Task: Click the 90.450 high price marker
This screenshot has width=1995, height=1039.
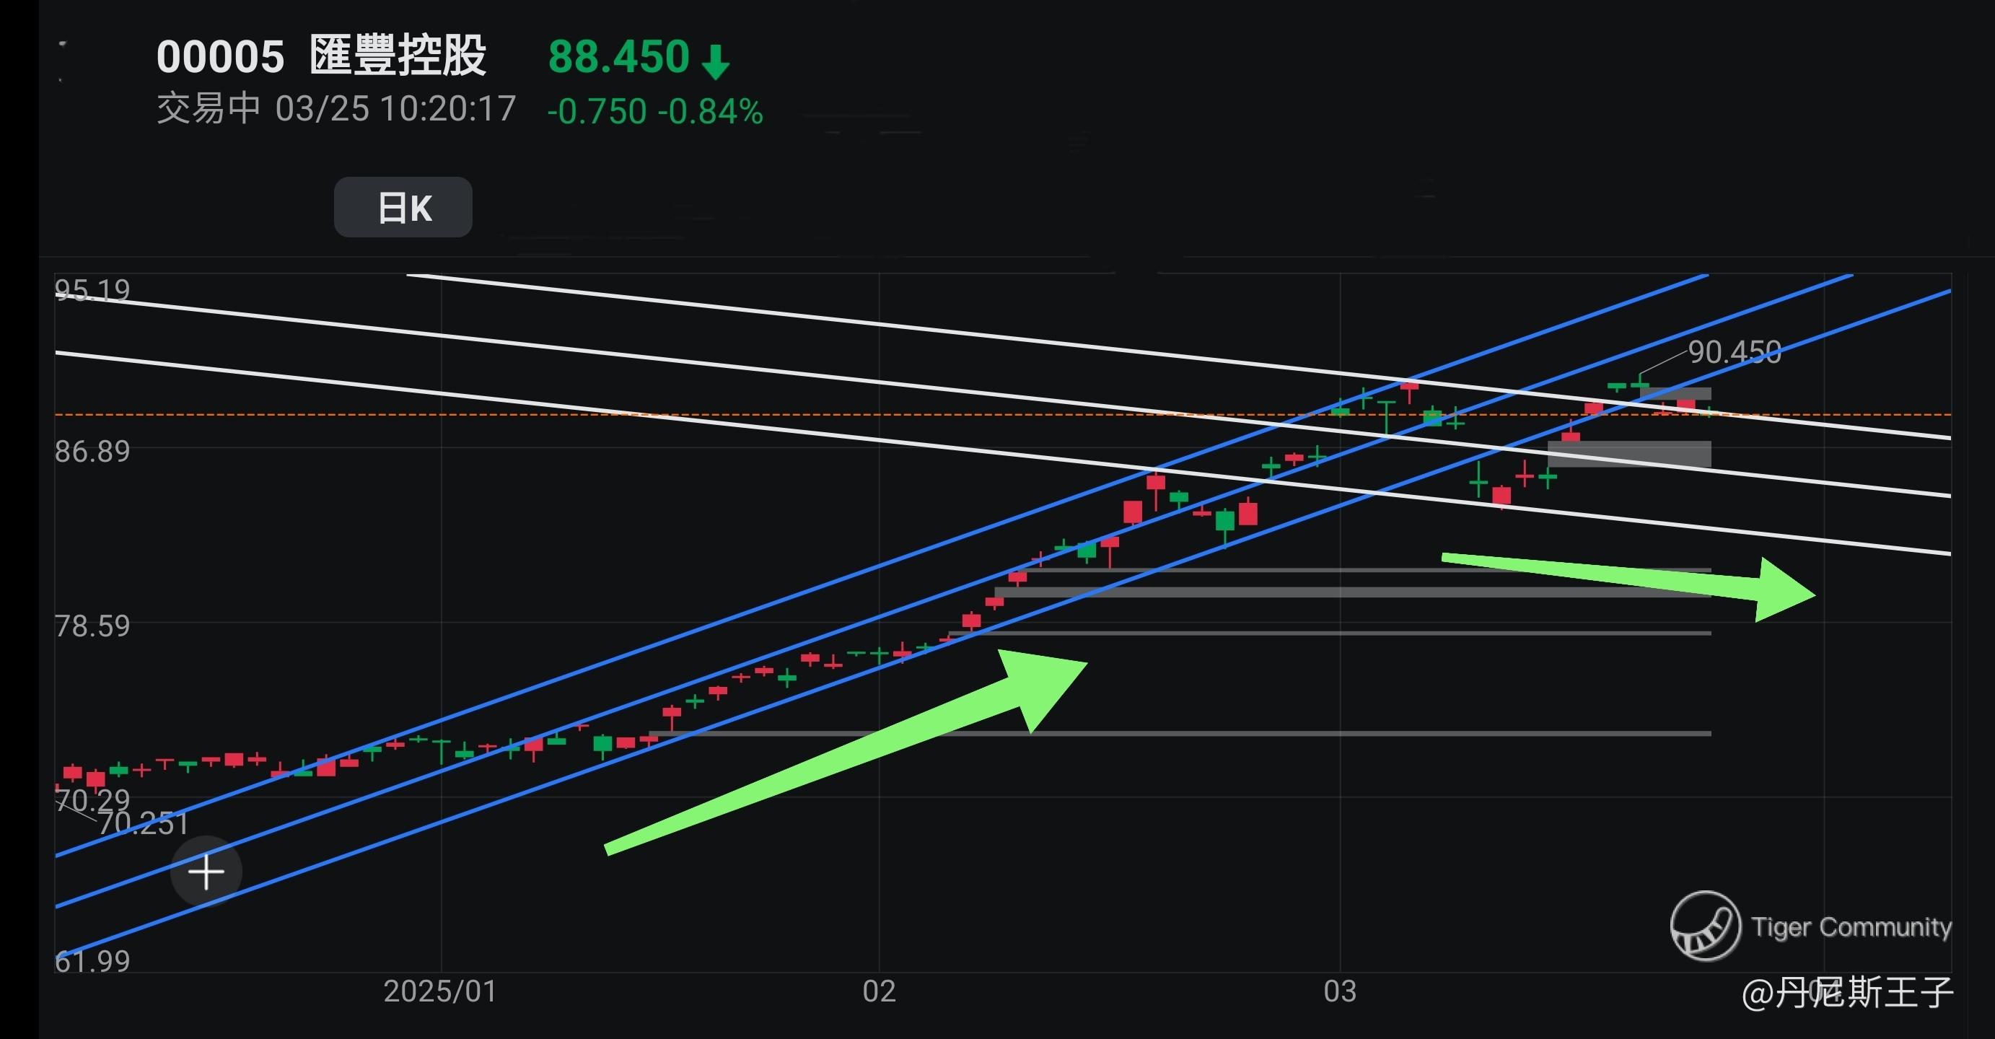Action: [1734, 352]
